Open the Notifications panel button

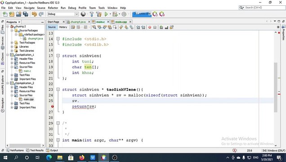point(15,150)
